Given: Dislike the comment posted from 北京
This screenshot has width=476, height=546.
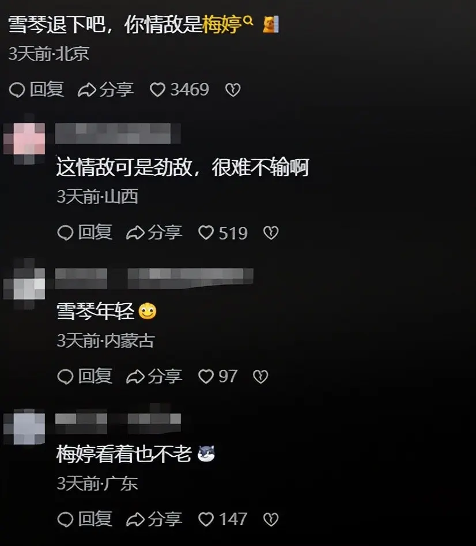Looking at the screenshot, I should pyautogui.click(x=233, y=90).
